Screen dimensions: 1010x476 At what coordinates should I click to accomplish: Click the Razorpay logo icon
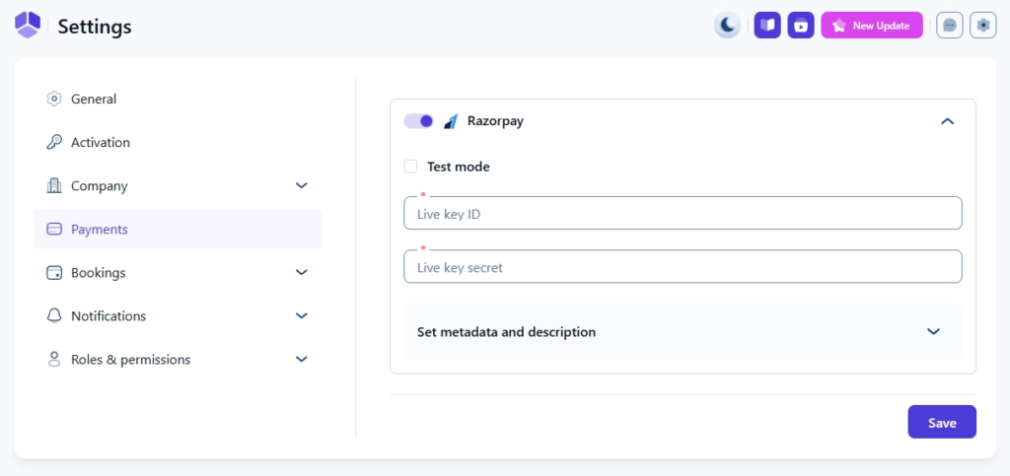click(x=451, y=122)
